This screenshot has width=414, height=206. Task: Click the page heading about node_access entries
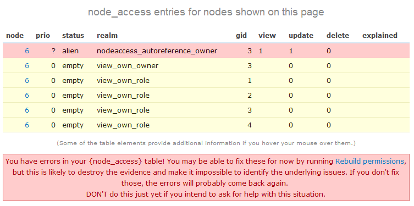pyautogui.click(x=206, y=12)
